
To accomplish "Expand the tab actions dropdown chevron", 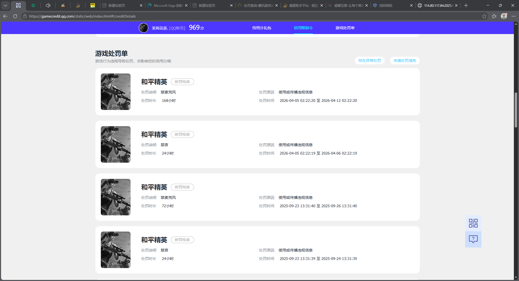I will tap(5, 5).
